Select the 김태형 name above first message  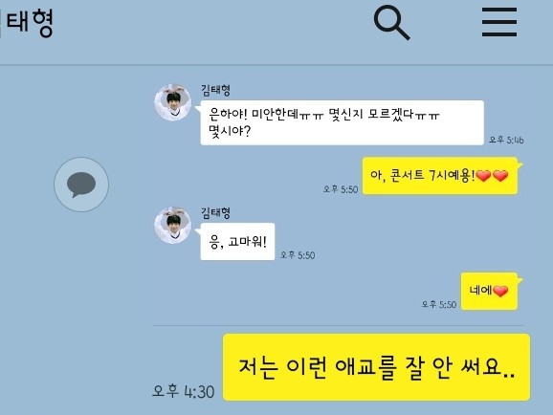point(216,90)
